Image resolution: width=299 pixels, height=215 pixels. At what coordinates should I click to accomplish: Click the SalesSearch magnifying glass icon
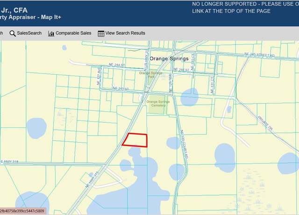[13, 33]
